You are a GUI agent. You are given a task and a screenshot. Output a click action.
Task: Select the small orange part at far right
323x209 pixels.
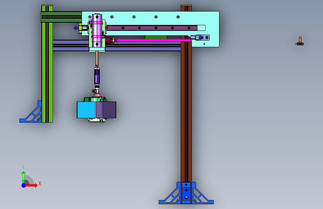coord(300,41)
